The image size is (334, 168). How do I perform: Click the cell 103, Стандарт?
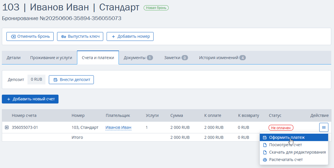(x=85, y=128)
